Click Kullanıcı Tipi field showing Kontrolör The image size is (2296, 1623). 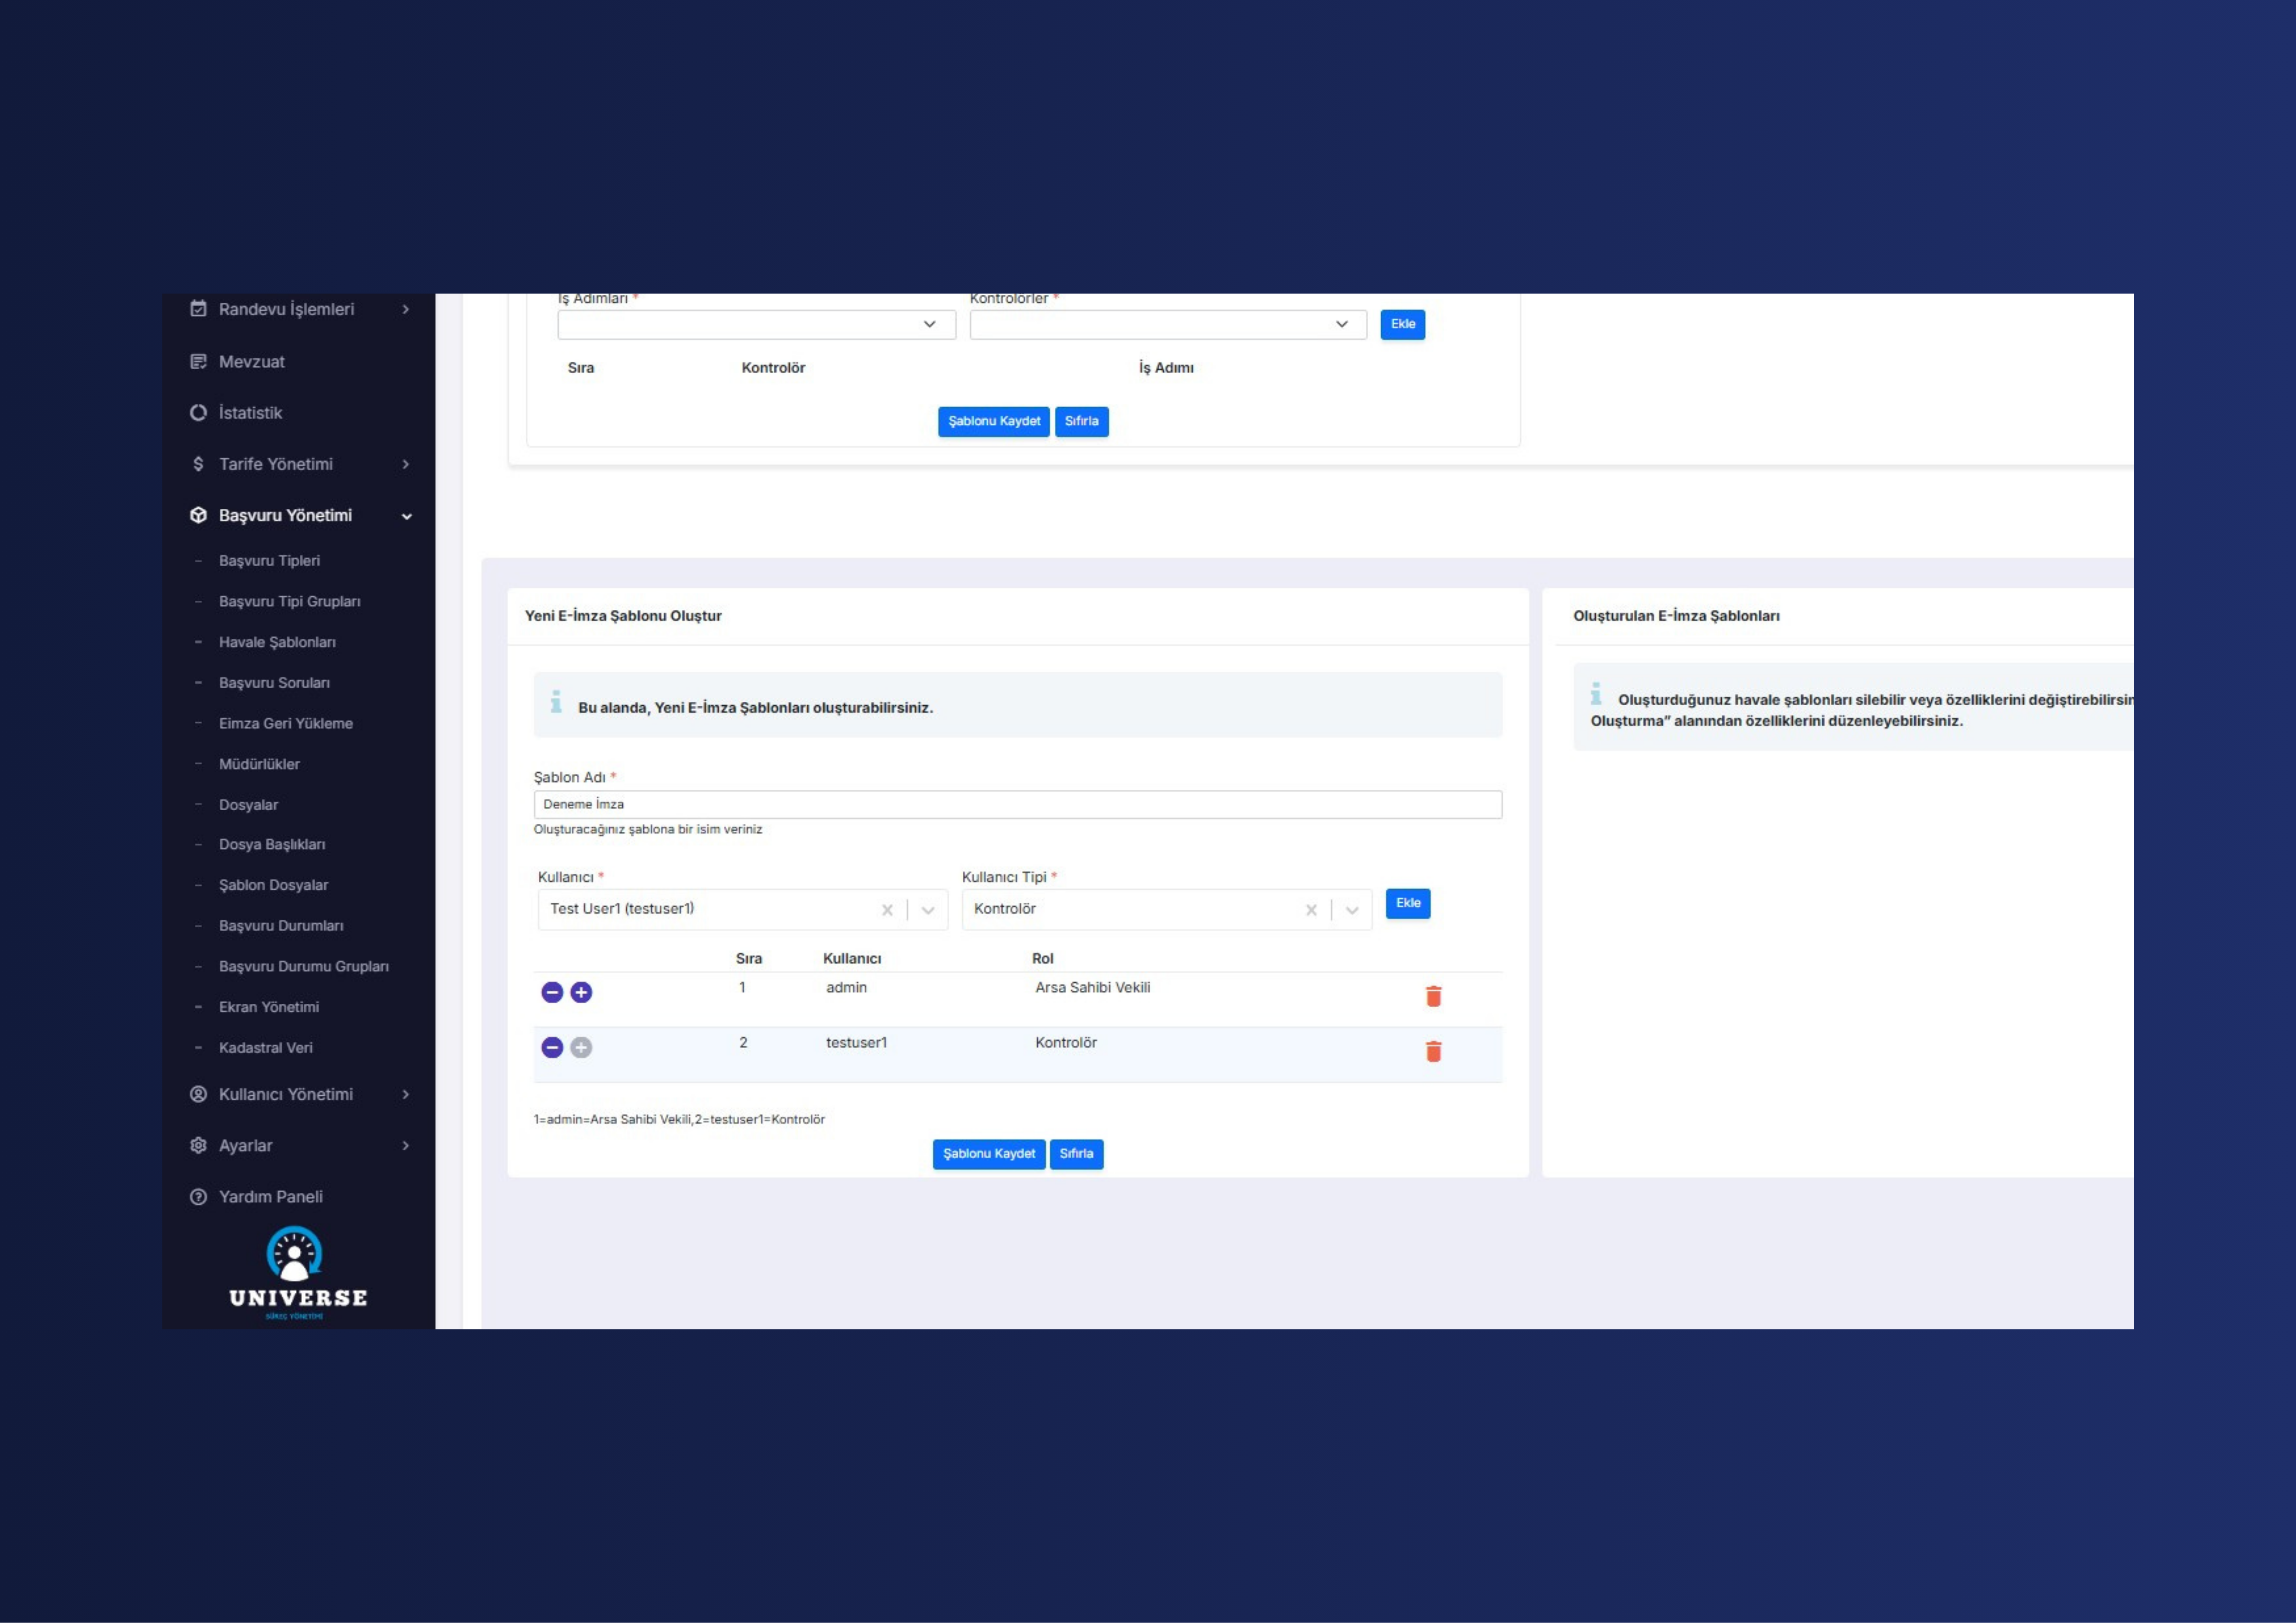click(1167, 910)
